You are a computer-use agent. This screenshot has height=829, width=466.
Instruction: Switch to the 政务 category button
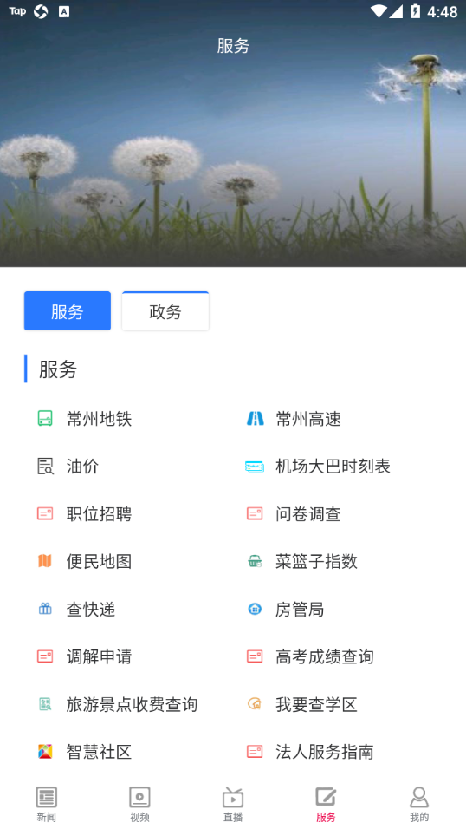point(165,310)
